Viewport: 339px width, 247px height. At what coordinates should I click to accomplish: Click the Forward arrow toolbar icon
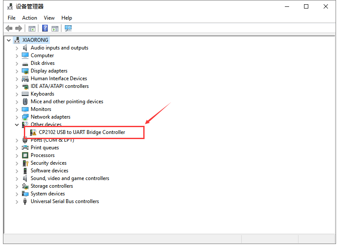tap(19, 28)
